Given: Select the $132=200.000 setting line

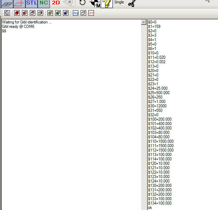Looking at the screenshot, I should tap(160, 194).
